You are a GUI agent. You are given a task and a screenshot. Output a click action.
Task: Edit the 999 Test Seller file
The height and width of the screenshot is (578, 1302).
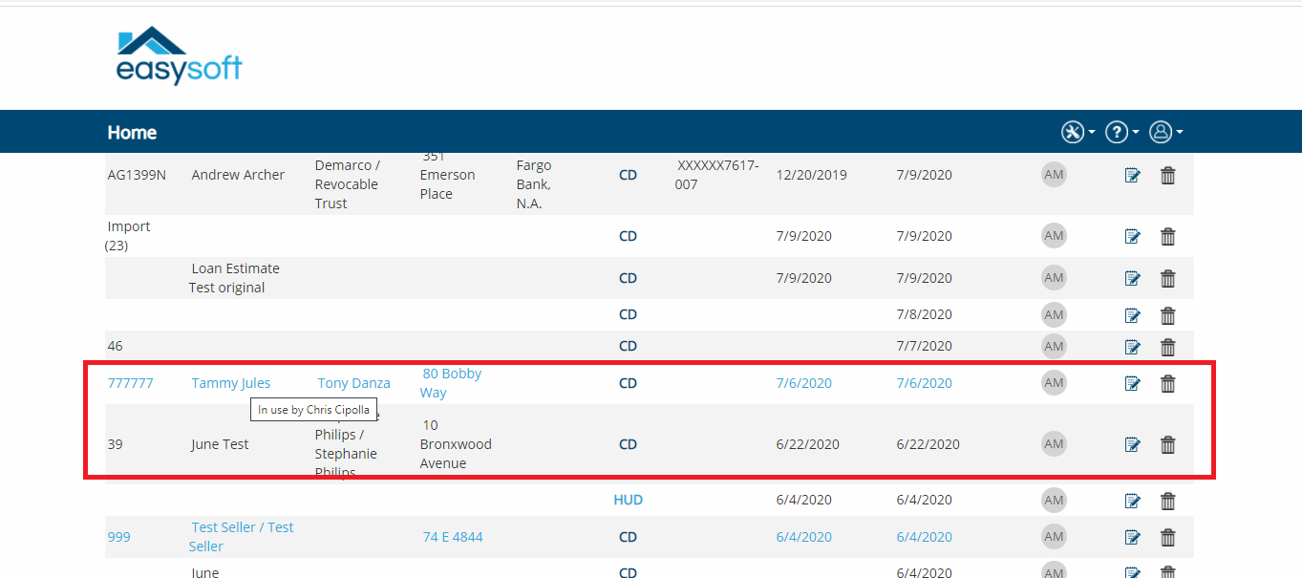pyautogui.click(x=1133, y=538)
